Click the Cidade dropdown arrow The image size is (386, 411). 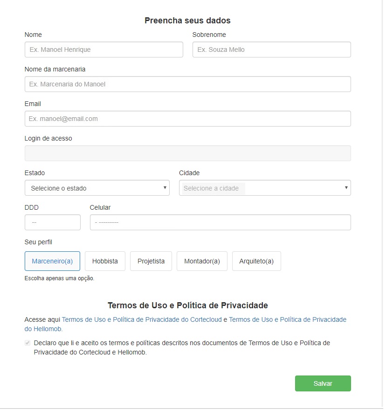(x=346, y=188)
